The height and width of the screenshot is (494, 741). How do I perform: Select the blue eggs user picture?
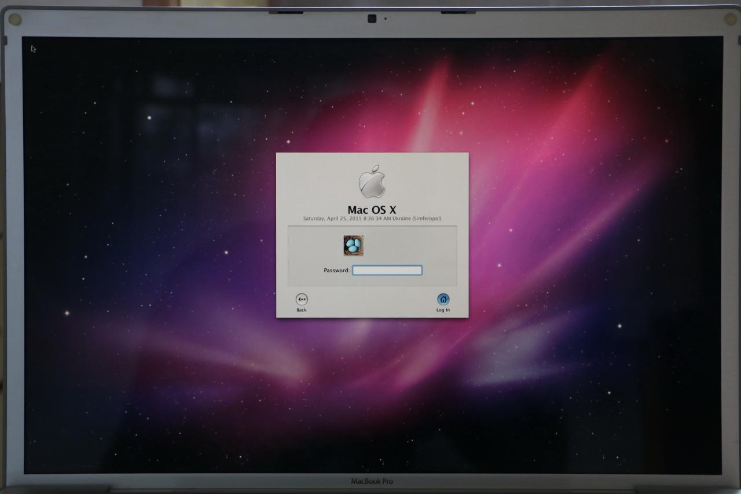[353, 246]
